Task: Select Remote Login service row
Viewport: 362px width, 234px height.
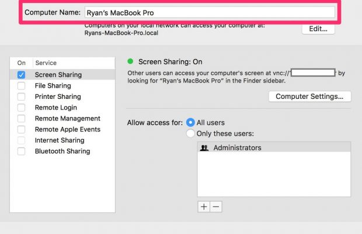Action: click(57, 108)
